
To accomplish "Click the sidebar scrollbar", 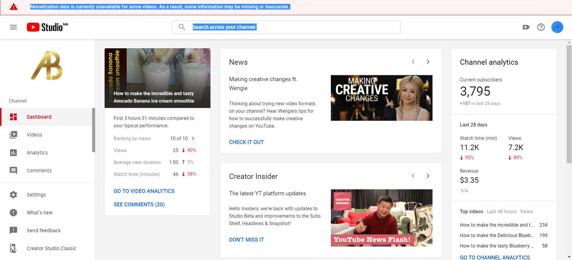I will 93,130.
